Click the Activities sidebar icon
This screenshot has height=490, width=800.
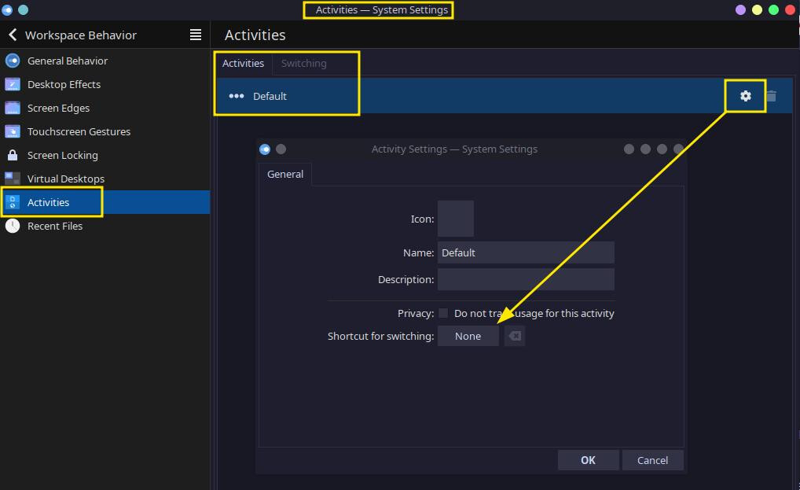[x=13, y=202]
